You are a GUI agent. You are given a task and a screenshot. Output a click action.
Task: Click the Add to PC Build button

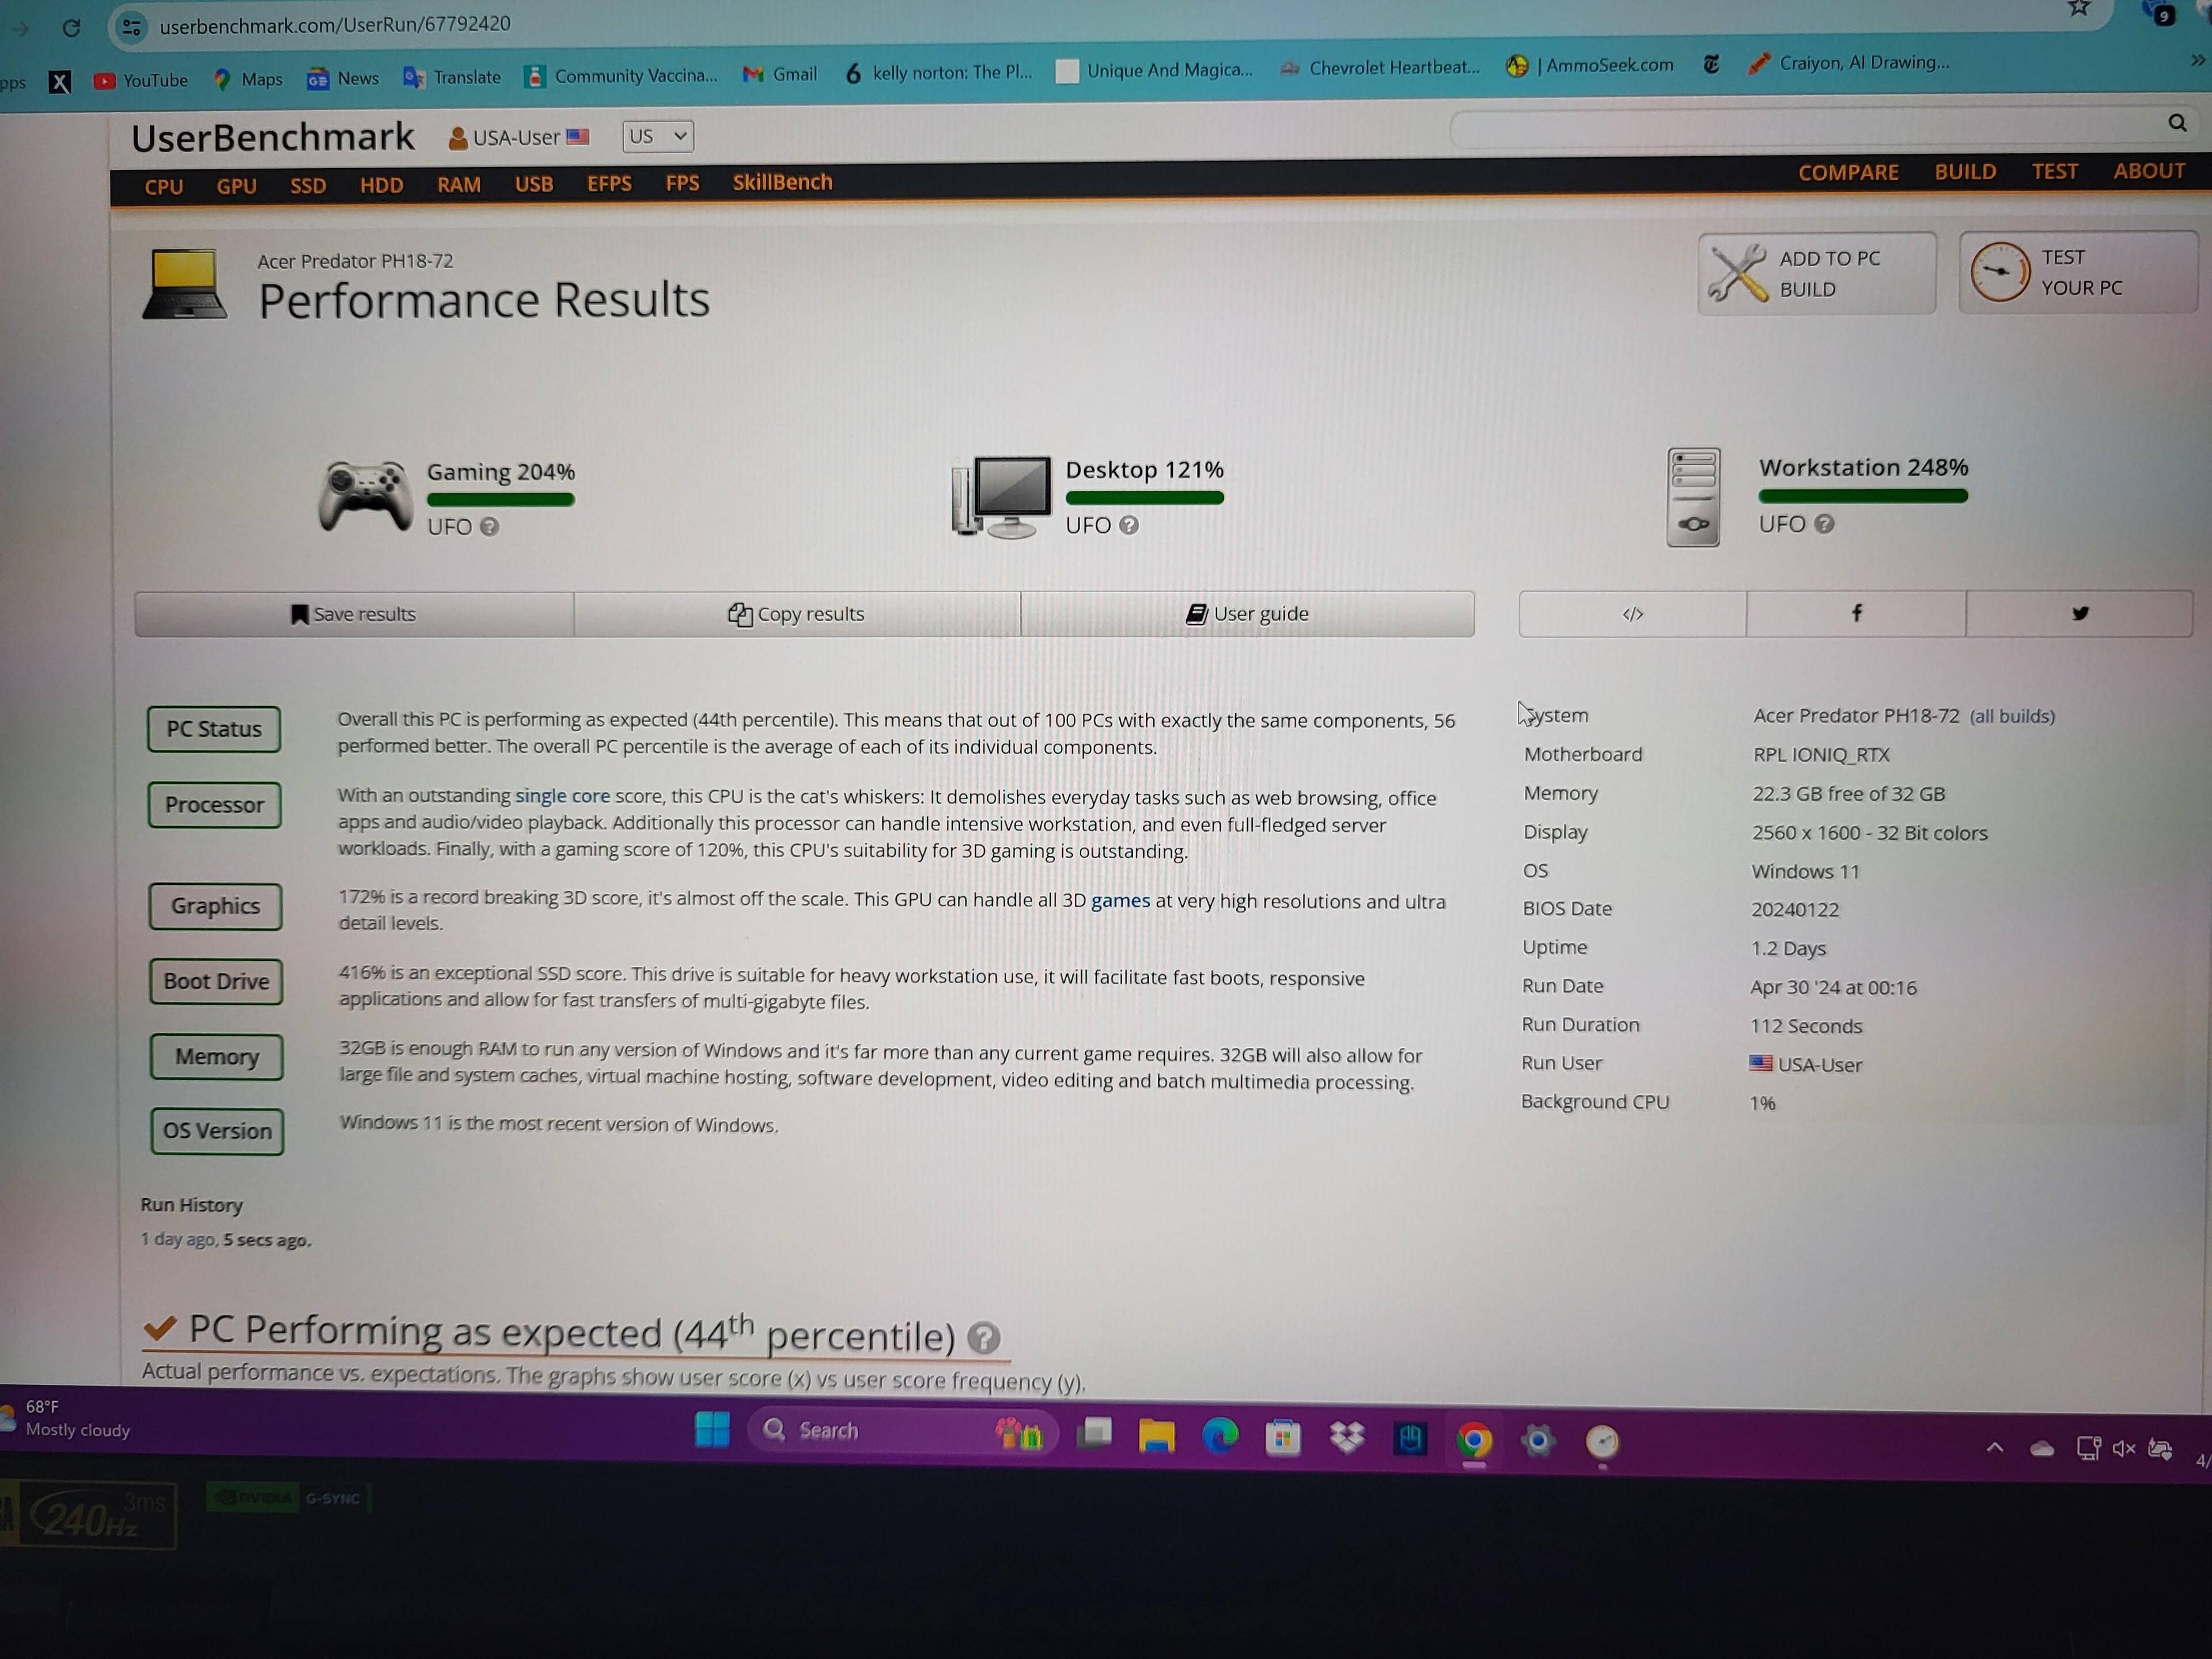pos(1816,273)
